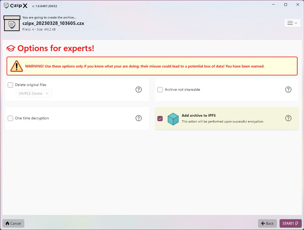Screen dimensions: 304x230
Task: Enable One time decryption
Action: coord(10,118)
